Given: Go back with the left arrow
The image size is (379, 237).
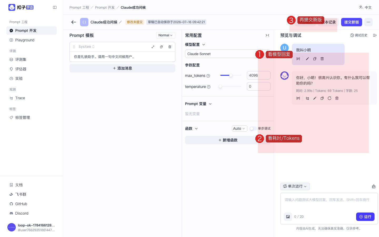Looking at the screenshot, I should [x=74, y=22].
